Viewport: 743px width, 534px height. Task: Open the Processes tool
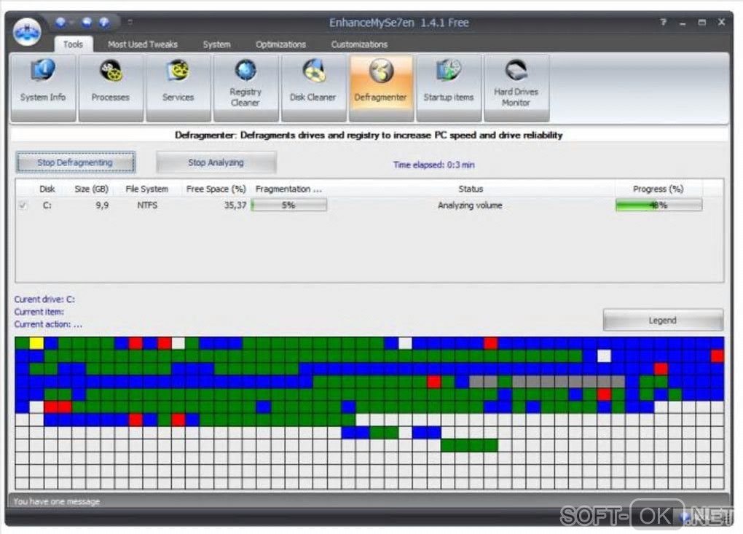[x=111, y=87]
